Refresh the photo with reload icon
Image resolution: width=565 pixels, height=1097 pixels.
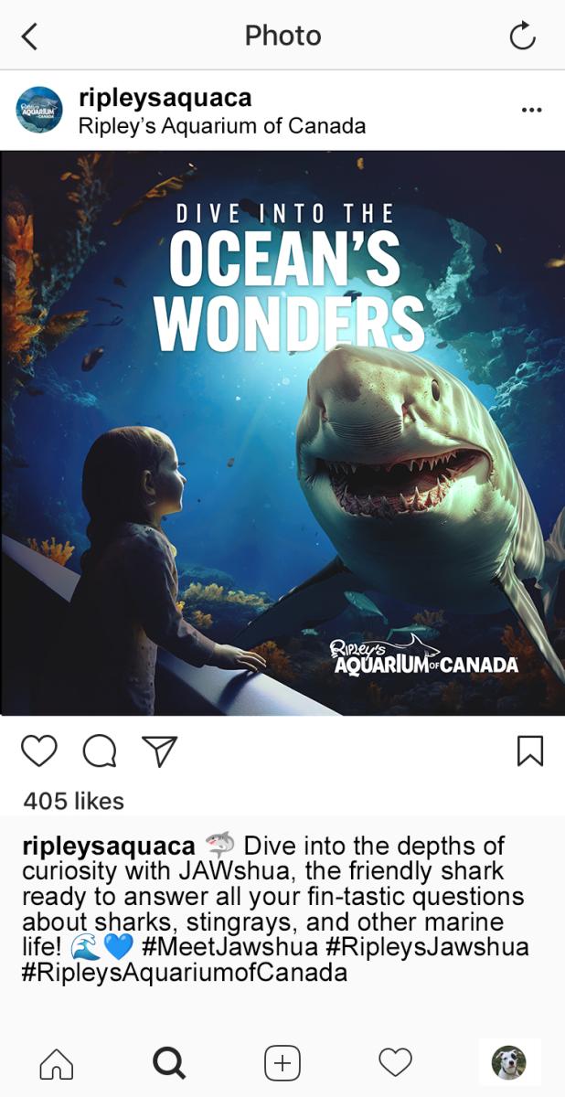pos(522,37)
